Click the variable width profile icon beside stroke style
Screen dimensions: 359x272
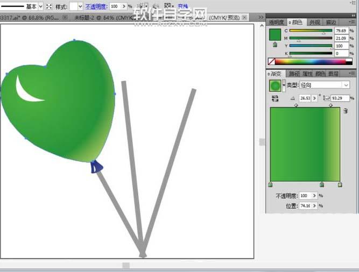(50, 6)
